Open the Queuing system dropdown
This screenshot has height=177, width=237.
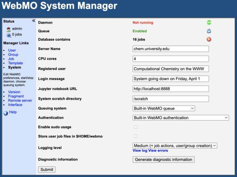[164, 108]
